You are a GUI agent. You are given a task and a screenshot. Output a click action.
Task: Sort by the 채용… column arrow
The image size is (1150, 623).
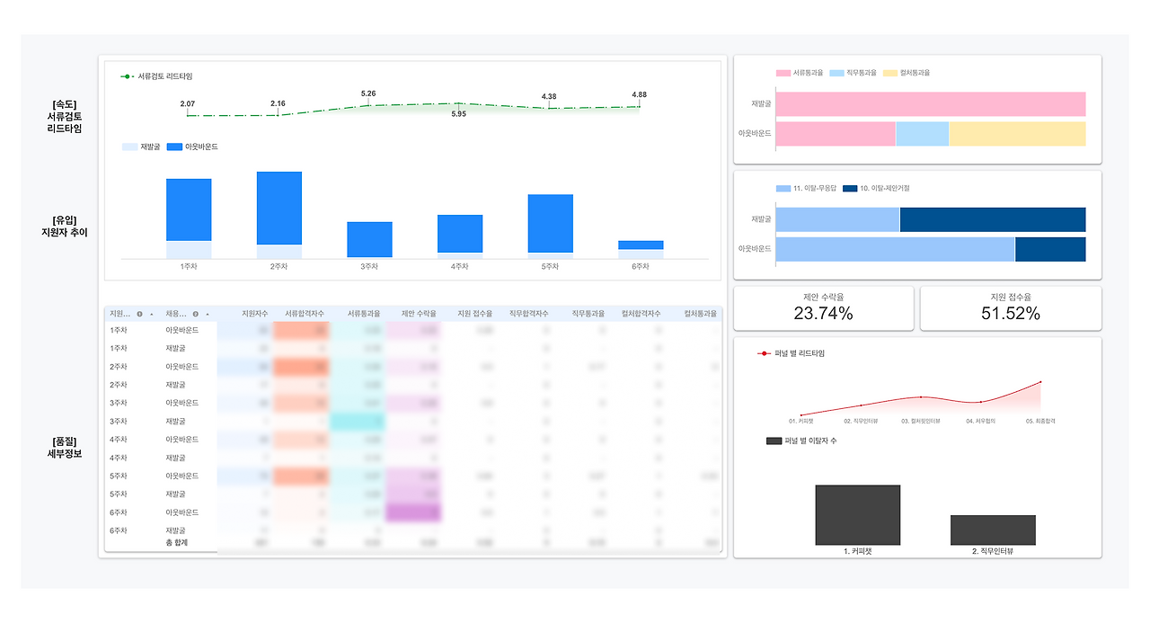coord(208,314)
